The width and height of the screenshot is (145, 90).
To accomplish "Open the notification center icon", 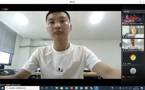I will 142,88.
